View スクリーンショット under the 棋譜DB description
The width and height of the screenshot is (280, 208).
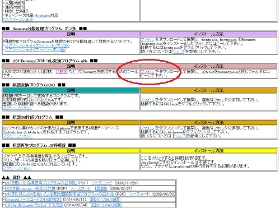point(17,136)
